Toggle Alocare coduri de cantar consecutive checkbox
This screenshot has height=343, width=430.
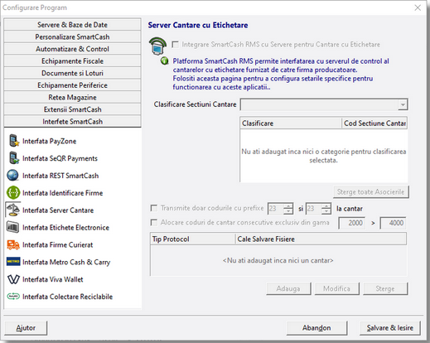tap(153, 222)
